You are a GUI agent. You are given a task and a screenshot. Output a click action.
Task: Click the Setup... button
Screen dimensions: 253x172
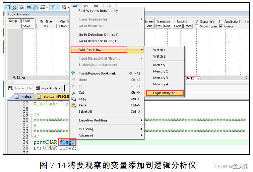click(14, 21)
